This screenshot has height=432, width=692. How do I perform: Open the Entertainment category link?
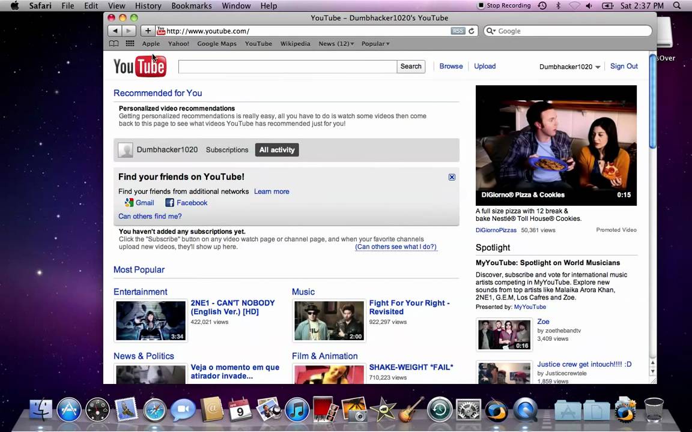click(x=141, y=292)
